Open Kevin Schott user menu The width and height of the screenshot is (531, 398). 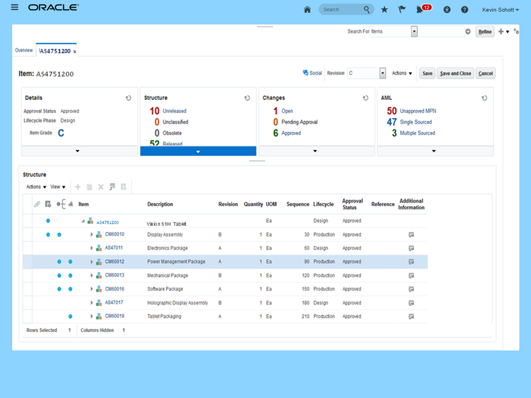(500, 10)
